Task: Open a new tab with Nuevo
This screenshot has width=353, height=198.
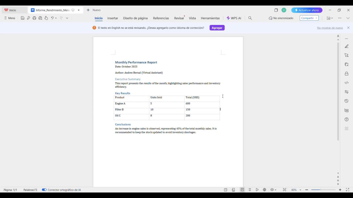Action: (x=94, y=10)
